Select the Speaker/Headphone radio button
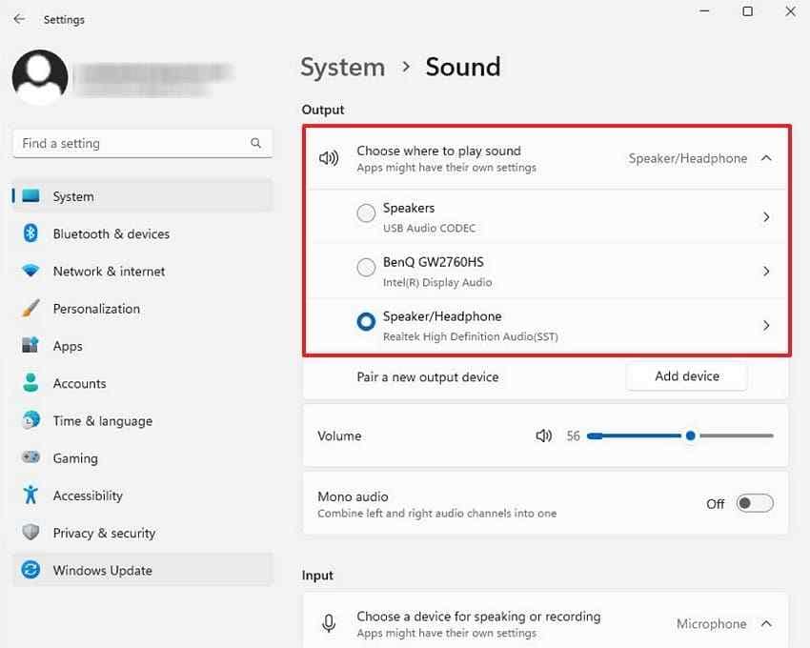810x648 pixels. point(366,321)
